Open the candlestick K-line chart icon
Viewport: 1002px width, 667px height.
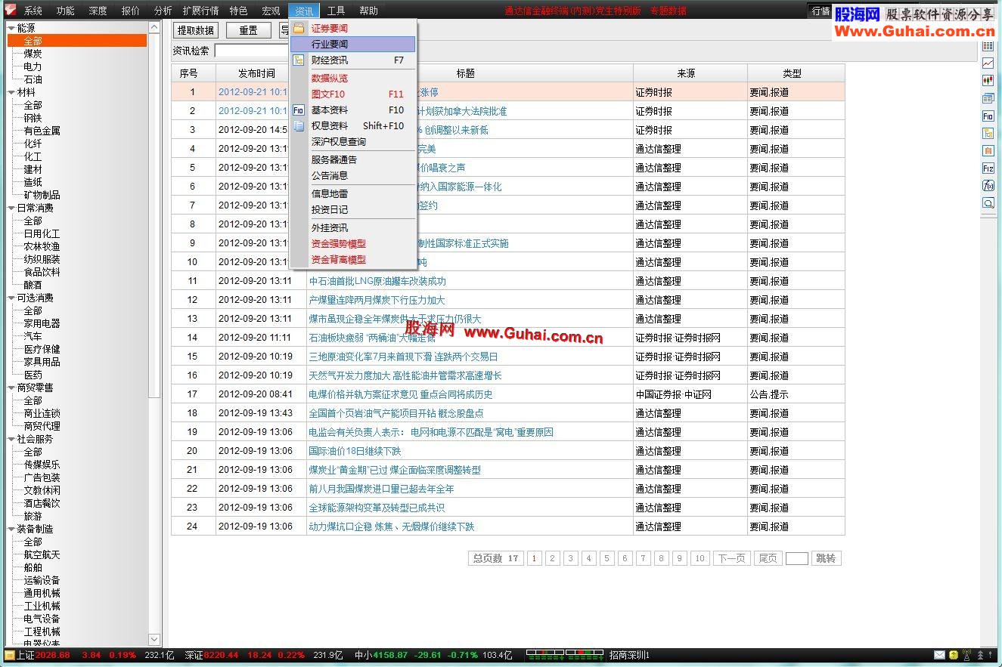tap(988, 81)
